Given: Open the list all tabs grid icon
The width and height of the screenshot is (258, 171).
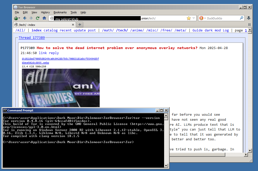Looking at the screenshot, I should pyautogui.click(x=249, y=25).
